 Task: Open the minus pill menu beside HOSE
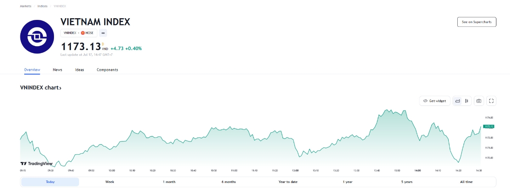click(x=103, y=33)
